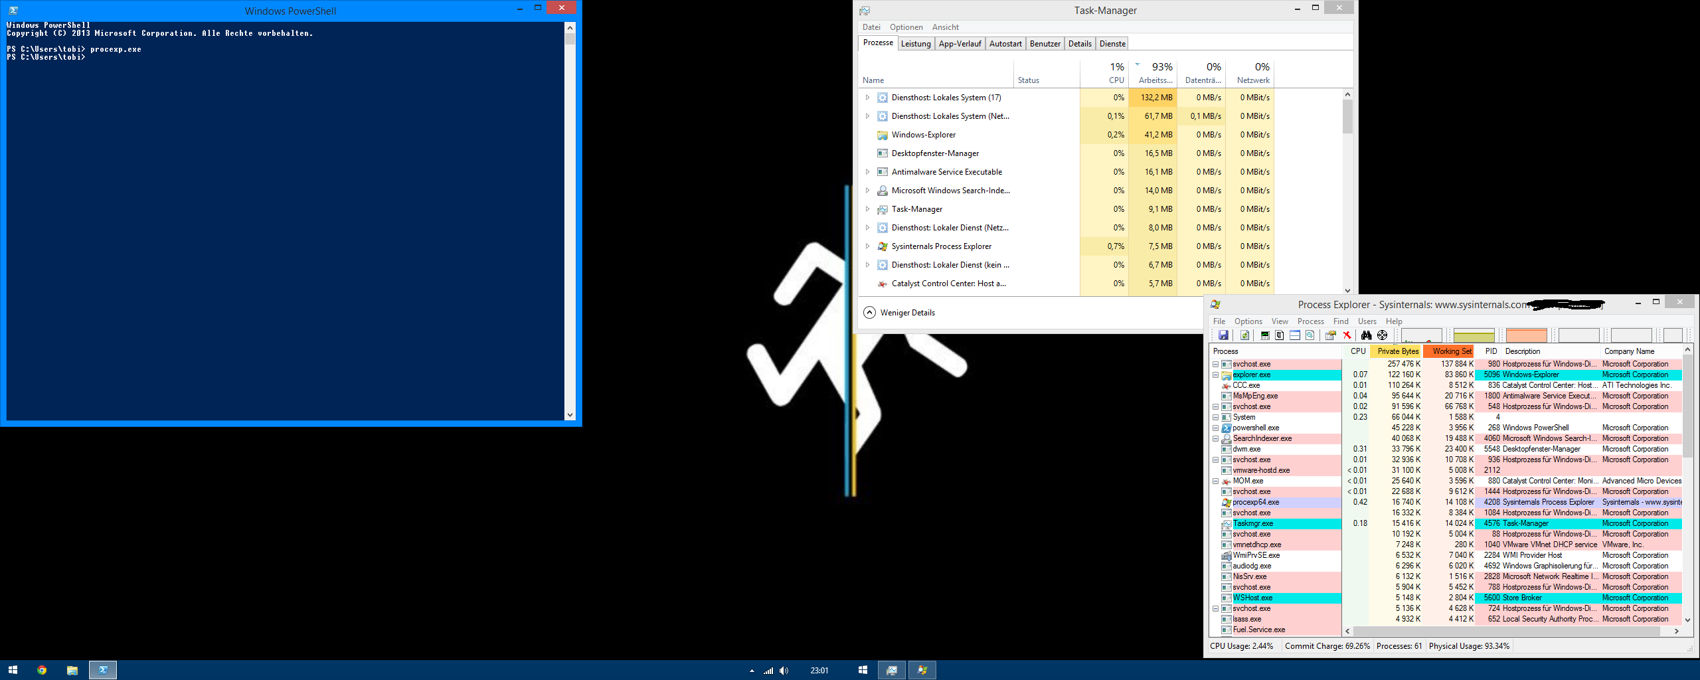This screenshot has width=1700, height=680.
Task: Click Task-Manager icon on second taskbar
Action: (x=892, y=670)
